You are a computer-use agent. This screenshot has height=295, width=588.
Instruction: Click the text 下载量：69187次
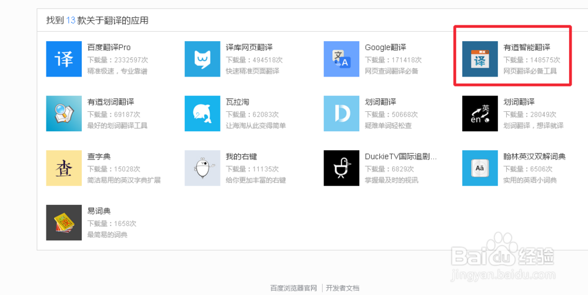115,114
